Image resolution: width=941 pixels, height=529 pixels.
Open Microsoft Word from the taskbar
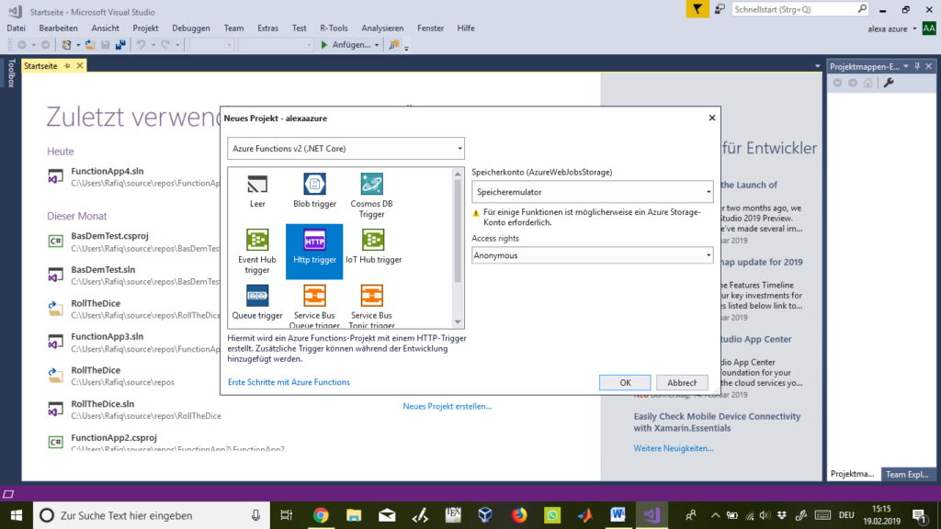click(618, 515)
